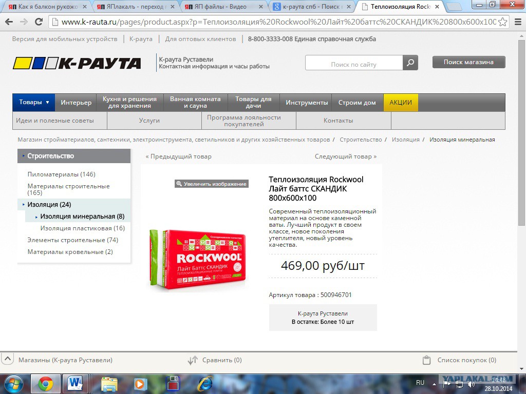Launch the media player taskbar icon
526x394 pixels.
pos(140,384)
